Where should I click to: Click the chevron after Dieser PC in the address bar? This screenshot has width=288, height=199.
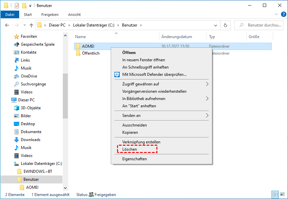(69, 25)
